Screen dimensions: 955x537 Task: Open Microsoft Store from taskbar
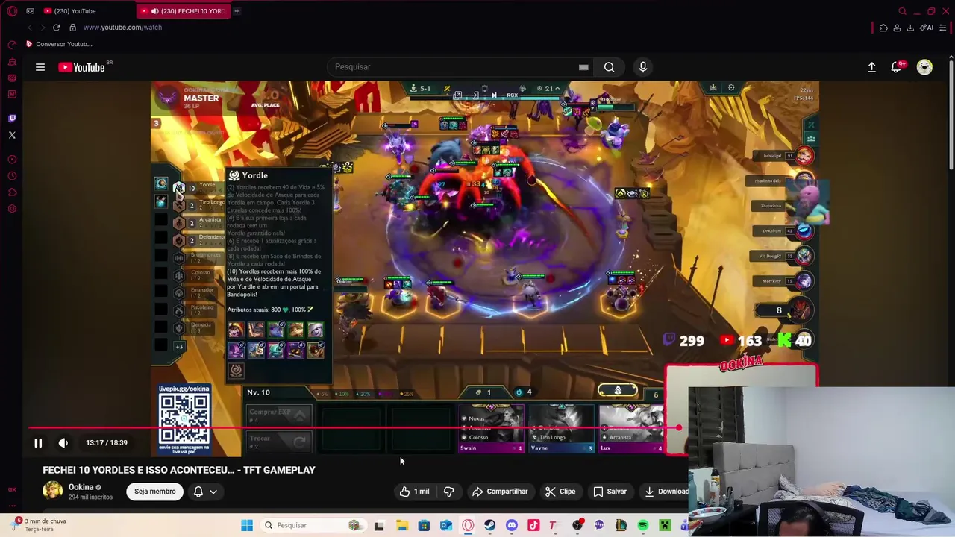pos(424,526)
